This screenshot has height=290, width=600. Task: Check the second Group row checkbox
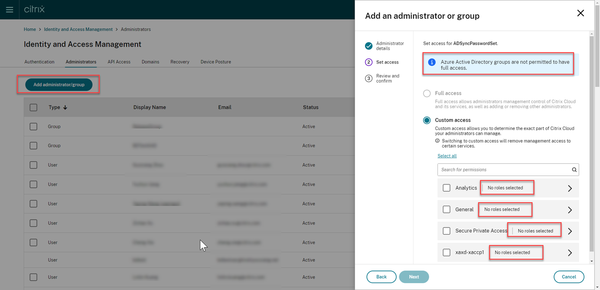pos(33,146)
